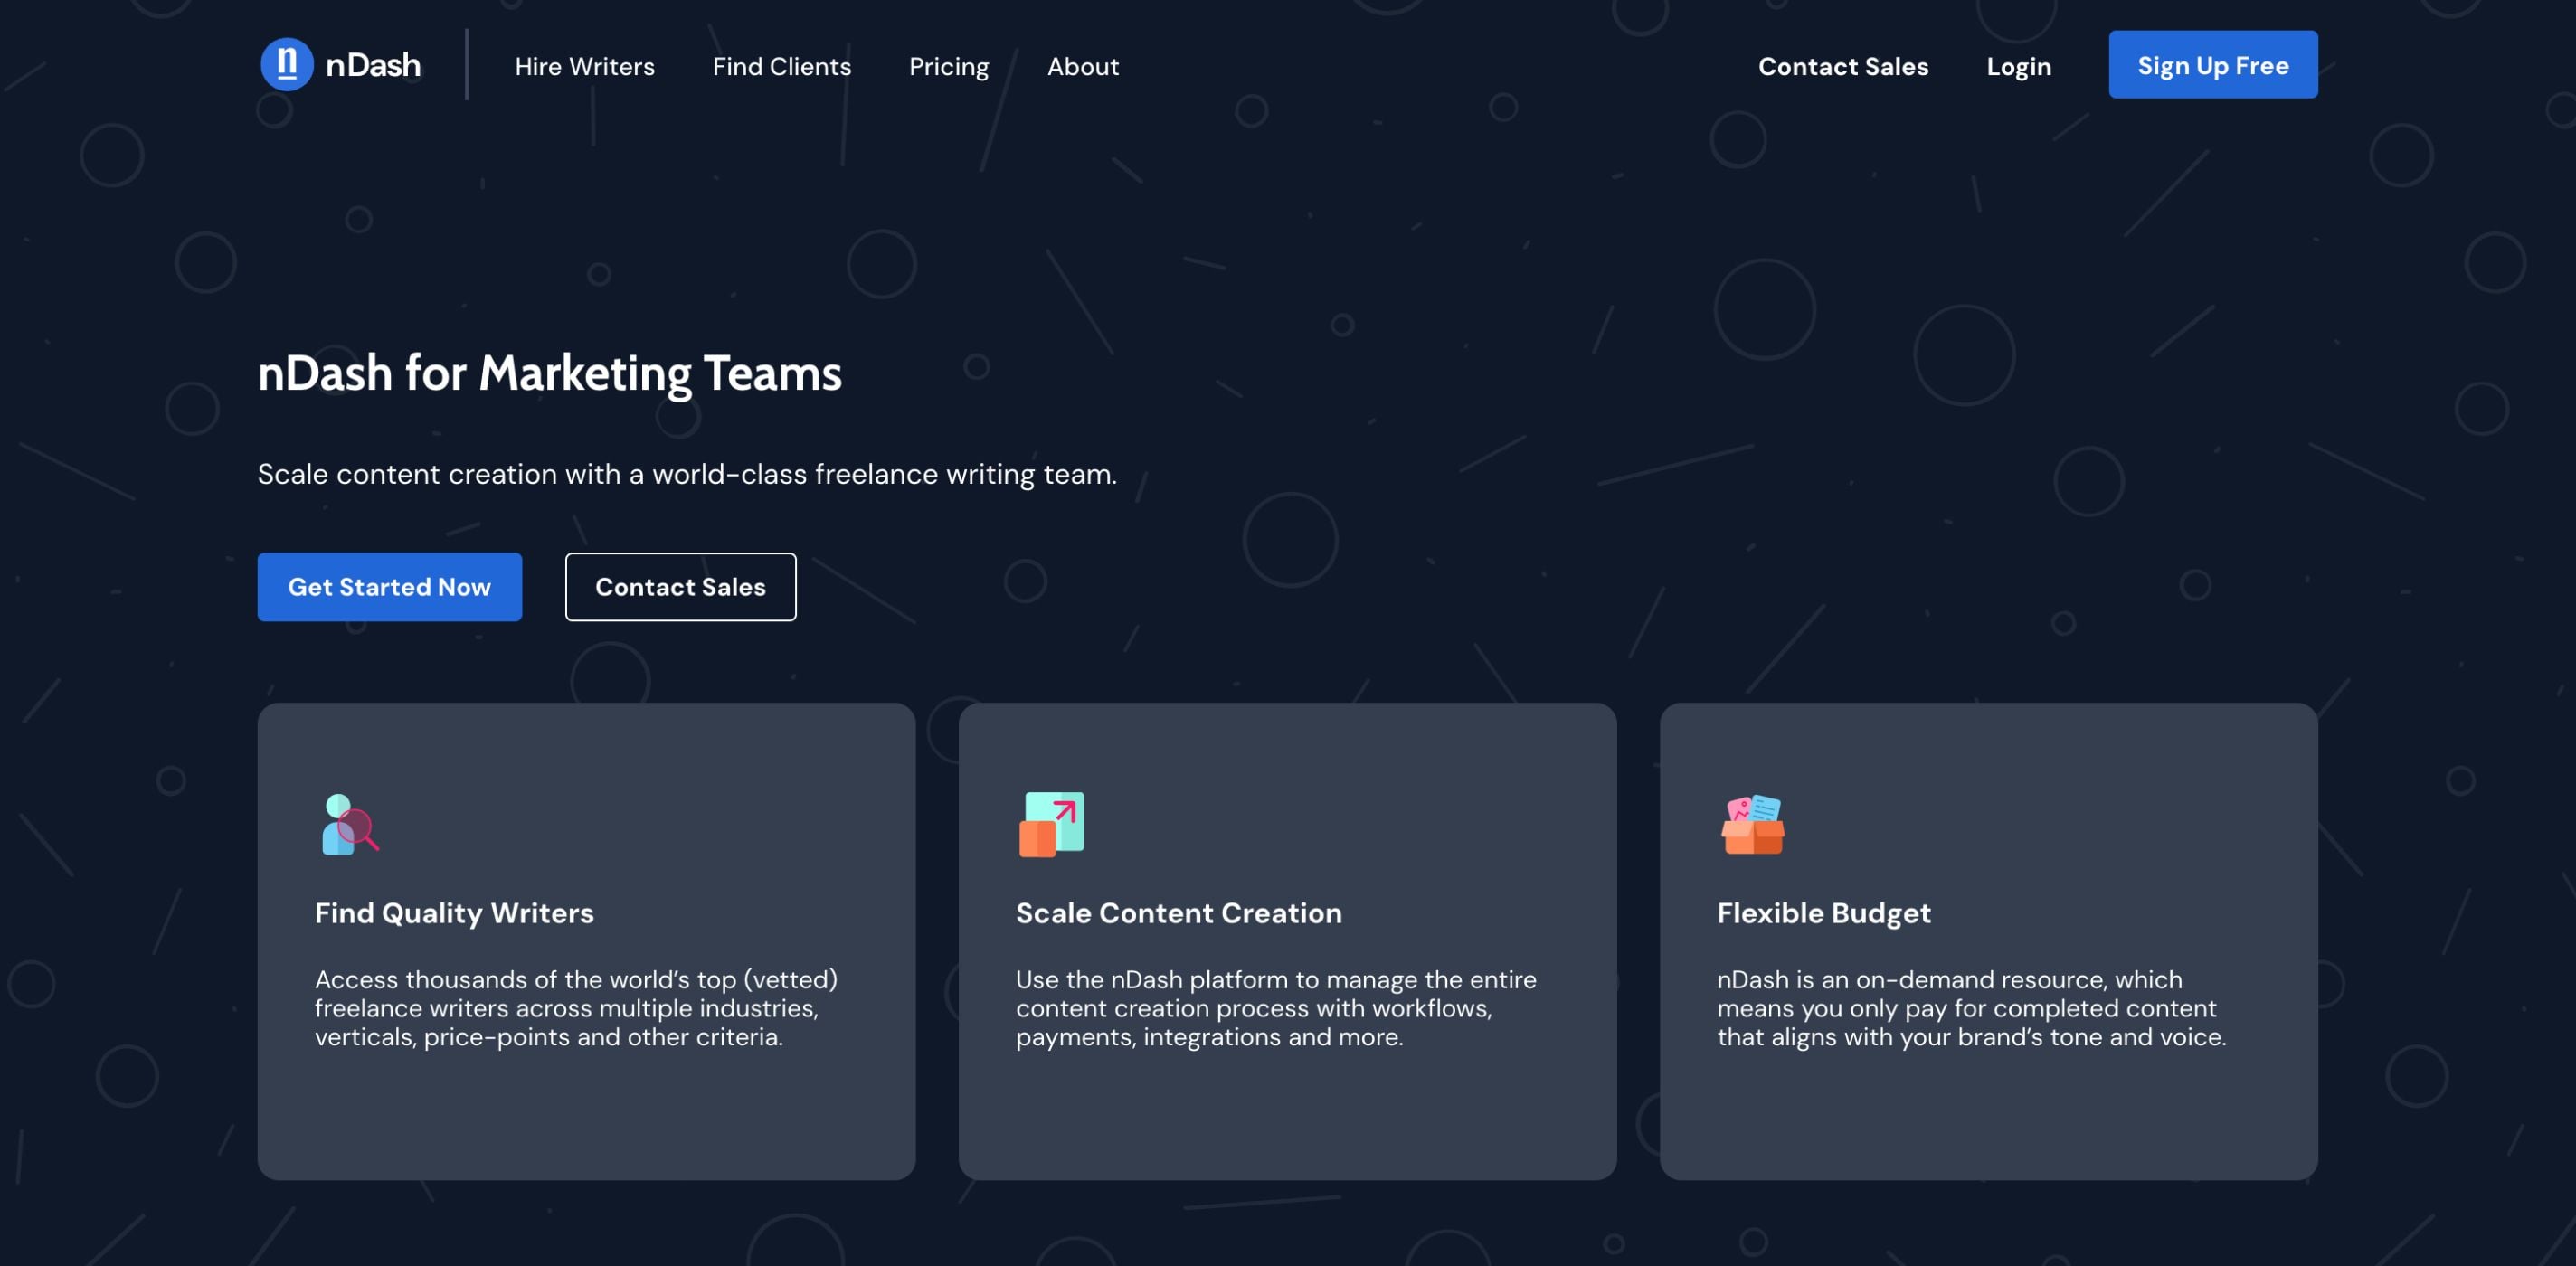The width and height of the screenshot is (2576, 1266).
Task: Go to the Pricing page
Action: (948, 66)
